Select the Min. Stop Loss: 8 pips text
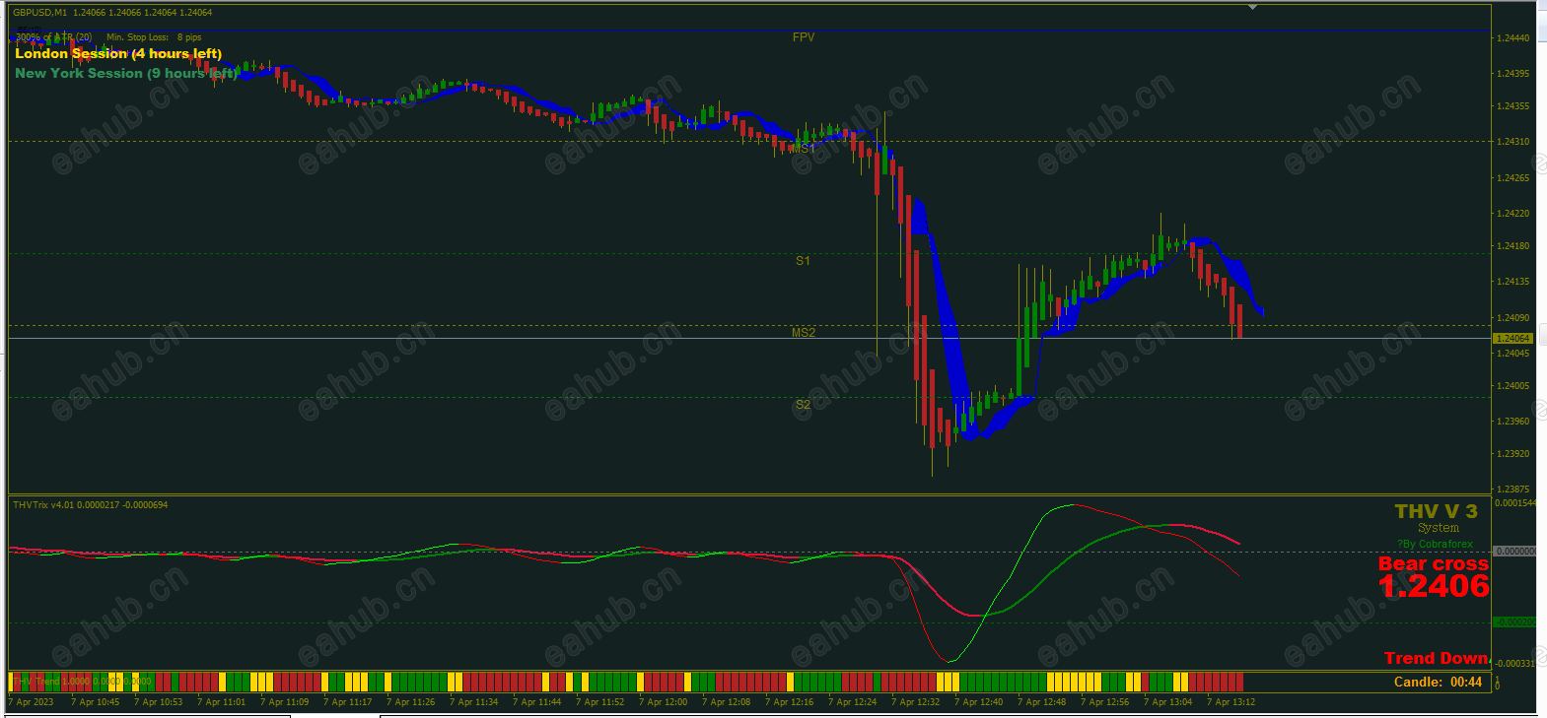Screen dimensions: 1547x718 (x=154, y=37)
